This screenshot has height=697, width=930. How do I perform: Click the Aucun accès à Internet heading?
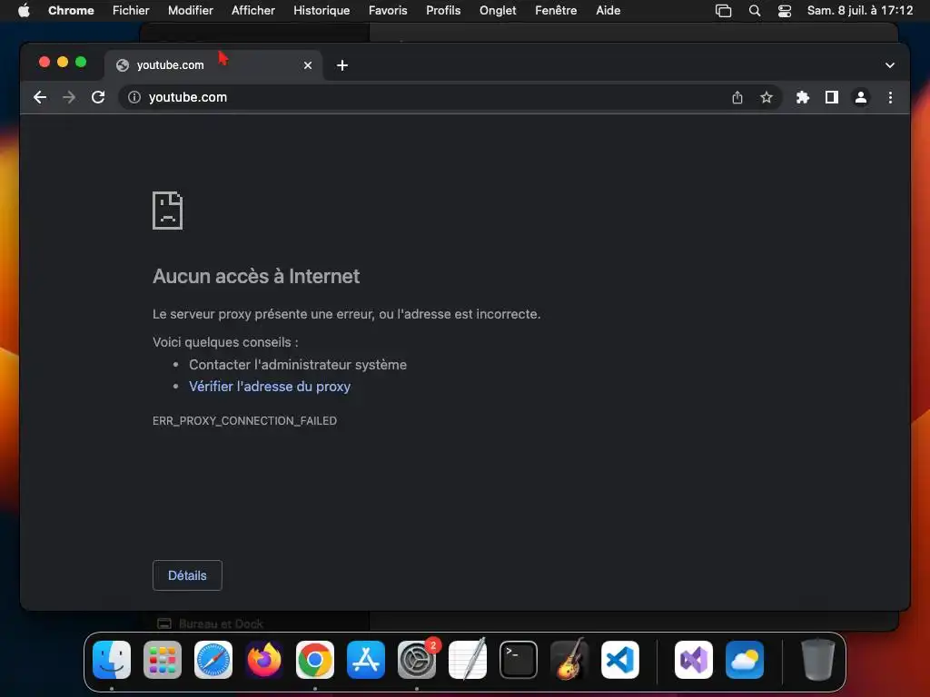pyautogui.click(x=256, y=276)
